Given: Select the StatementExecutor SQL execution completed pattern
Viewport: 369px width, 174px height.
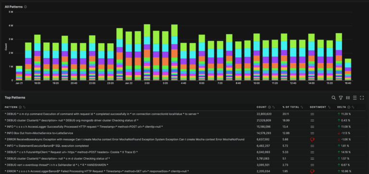Looking at the screenshot, I should point(47,146).
